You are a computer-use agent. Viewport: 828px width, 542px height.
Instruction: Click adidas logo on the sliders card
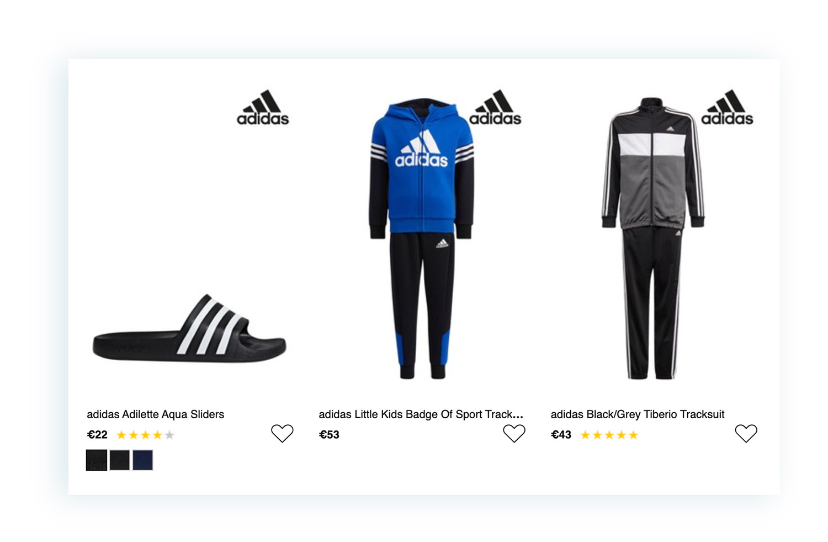[263, 107]
